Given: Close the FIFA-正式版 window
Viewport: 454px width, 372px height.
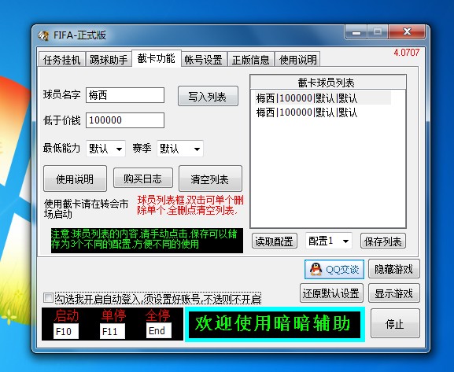Looking at the screenshot, I should coord(407,31).
